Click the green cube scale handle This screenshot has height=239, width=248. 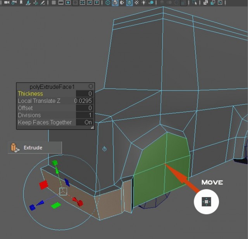pyautogui.click(x=55, y=163)
